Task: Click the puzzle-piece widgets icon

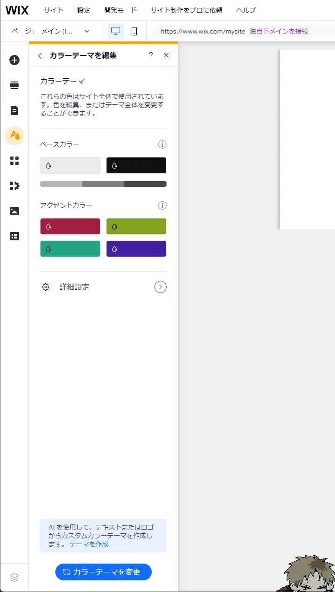Action: (x=14, y=186)
